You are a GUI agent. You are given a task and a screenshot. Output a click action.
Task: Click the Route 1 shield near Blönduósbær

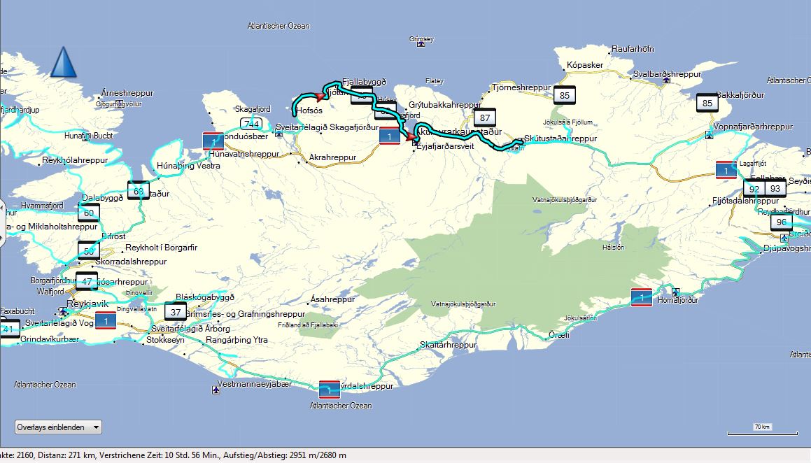213,141
